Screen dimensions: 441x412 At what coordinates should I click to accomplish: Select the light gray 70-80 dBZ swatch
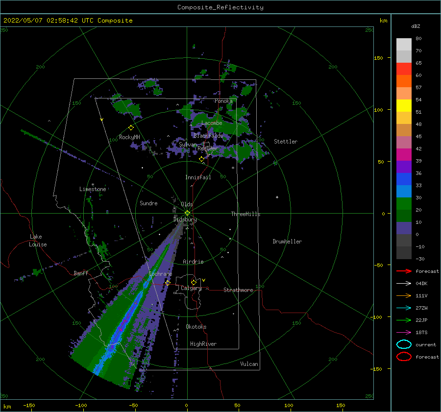(404, 45)
